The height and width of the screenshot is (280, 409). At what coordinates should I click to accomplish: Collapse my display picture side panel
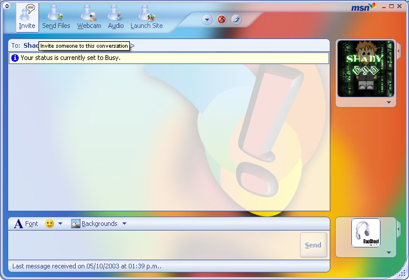[x=399, y=229]
